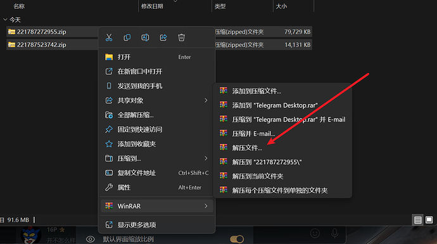Image resolution: width=437 pixels, height=244 pixels.
Task: Click the avatar thumbnail beside 16P
Action: 30,235
